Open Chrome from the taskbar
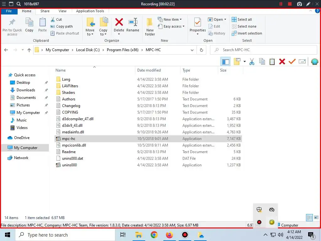The image size is (321, 241). 154,235
